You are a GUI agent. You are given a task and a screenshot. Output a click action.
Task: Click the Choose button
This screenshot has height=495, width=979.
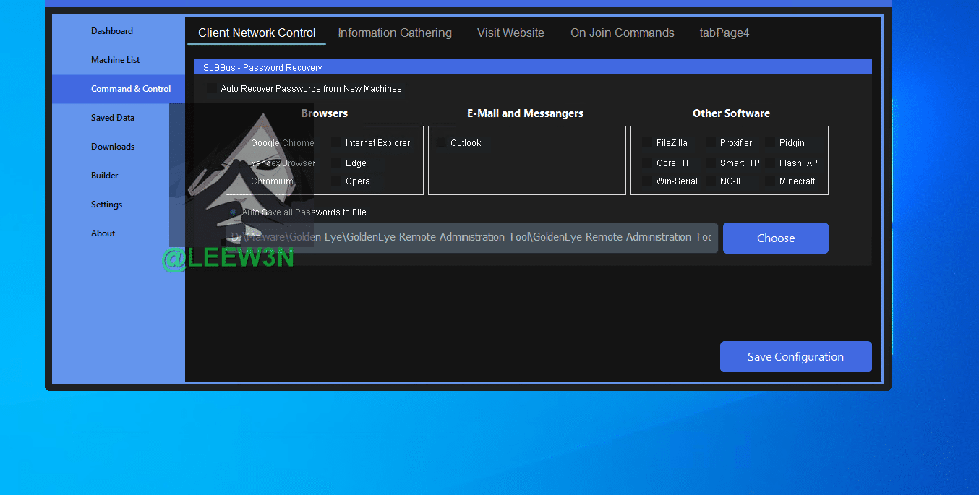click(775, 238)
